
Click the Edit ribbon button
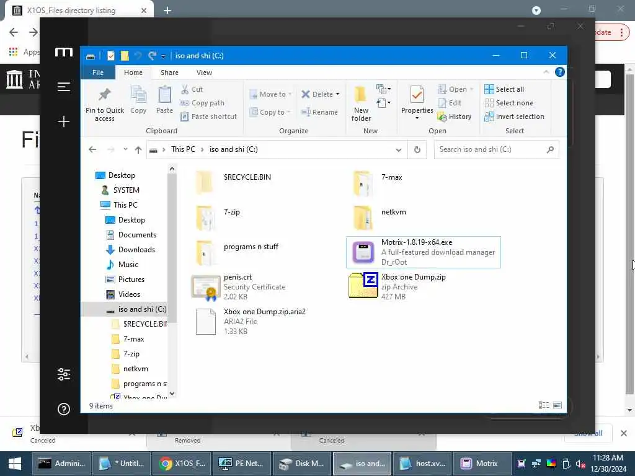[x=450, y=104]
